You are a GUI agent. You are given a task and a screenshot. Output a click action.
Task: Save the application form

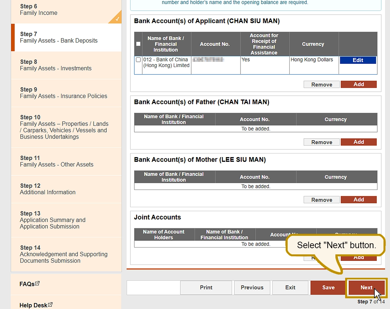tap(328, 288)
